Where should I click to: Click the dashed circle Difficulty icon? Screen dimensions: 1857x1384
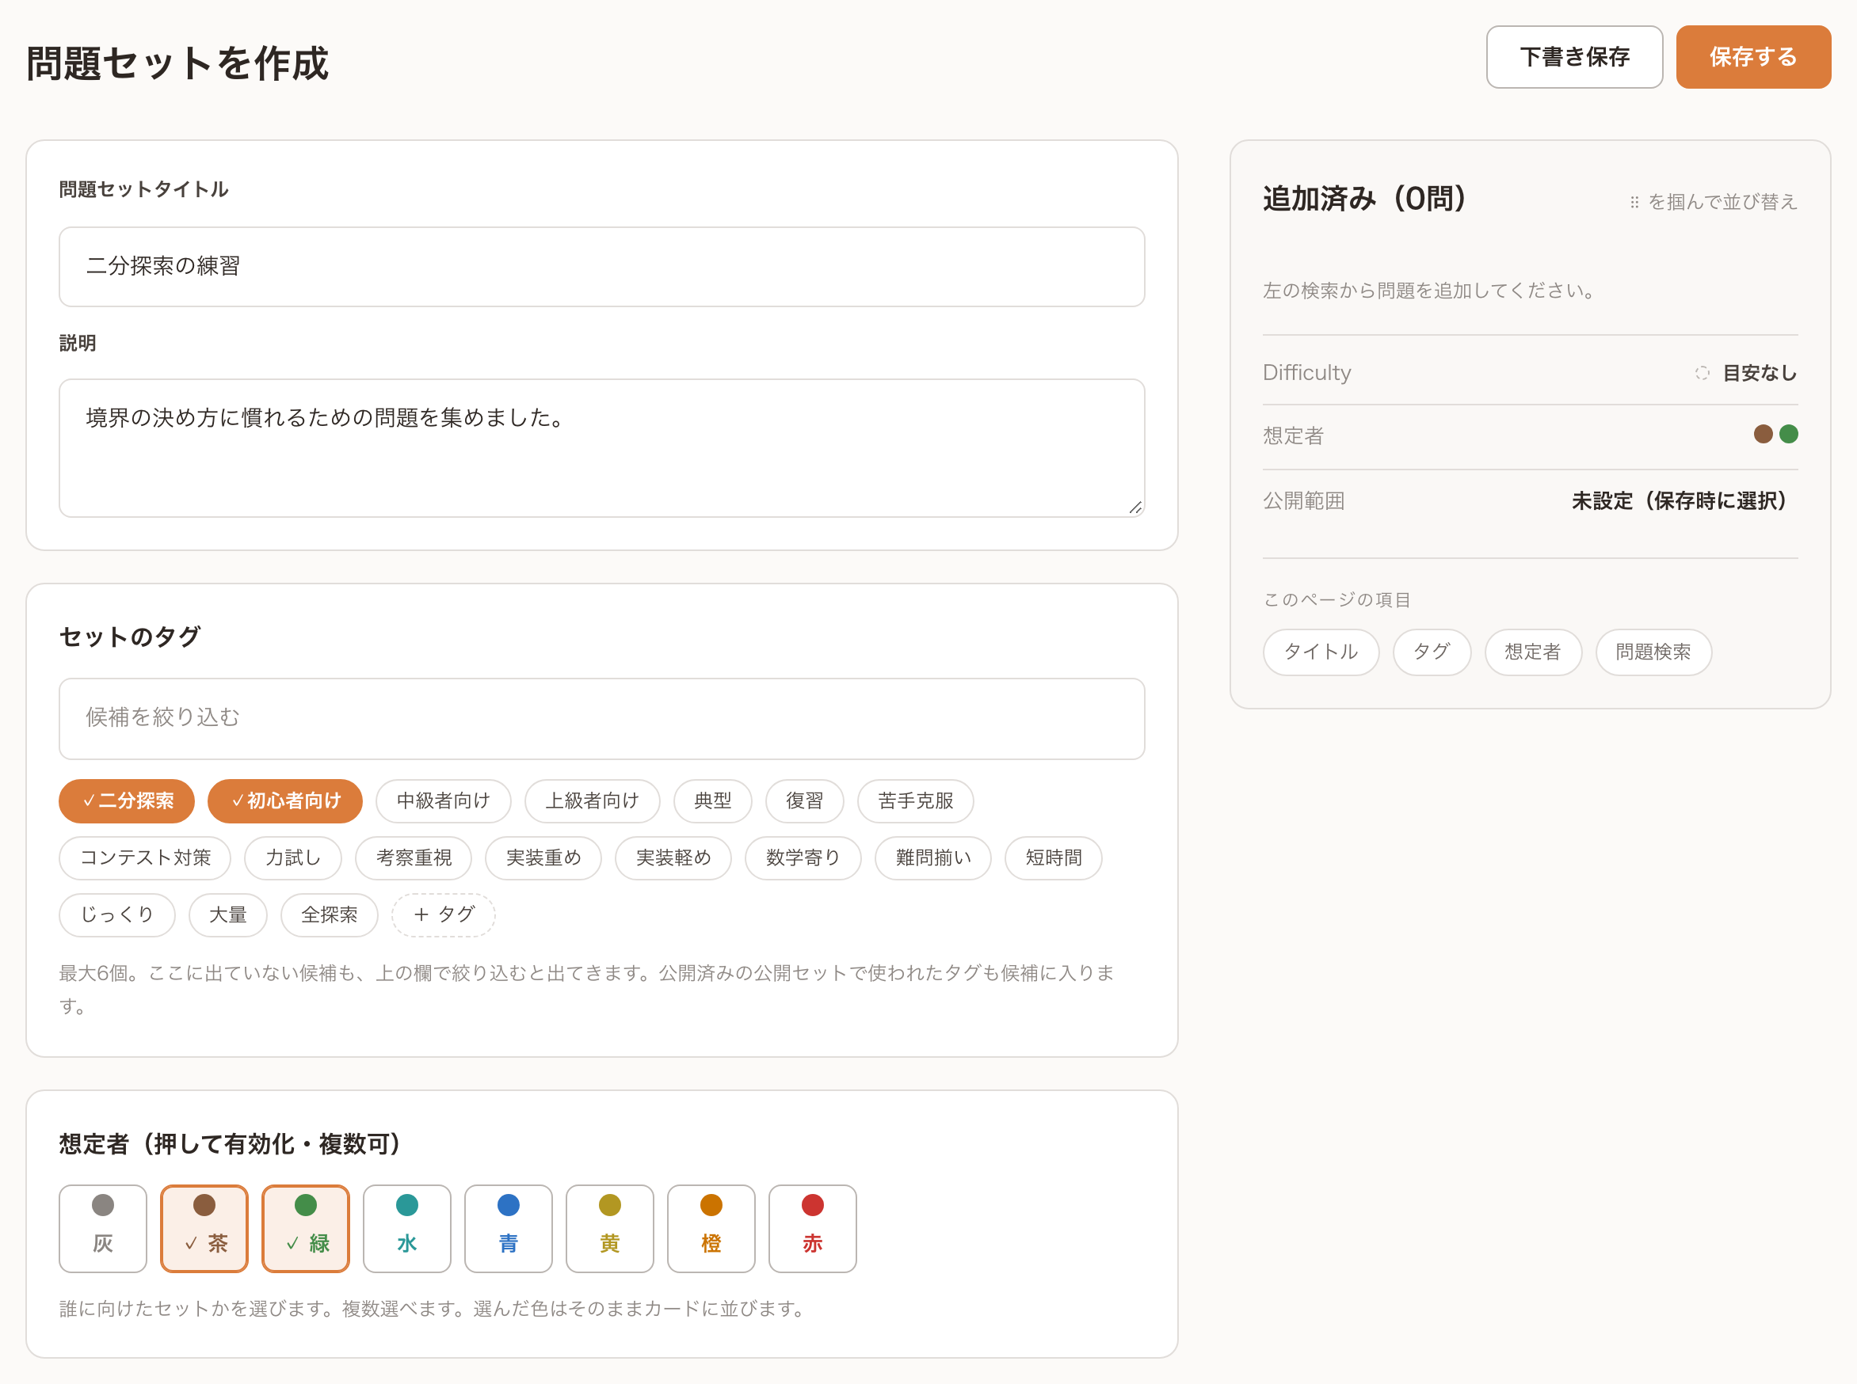pos(1702,373)
